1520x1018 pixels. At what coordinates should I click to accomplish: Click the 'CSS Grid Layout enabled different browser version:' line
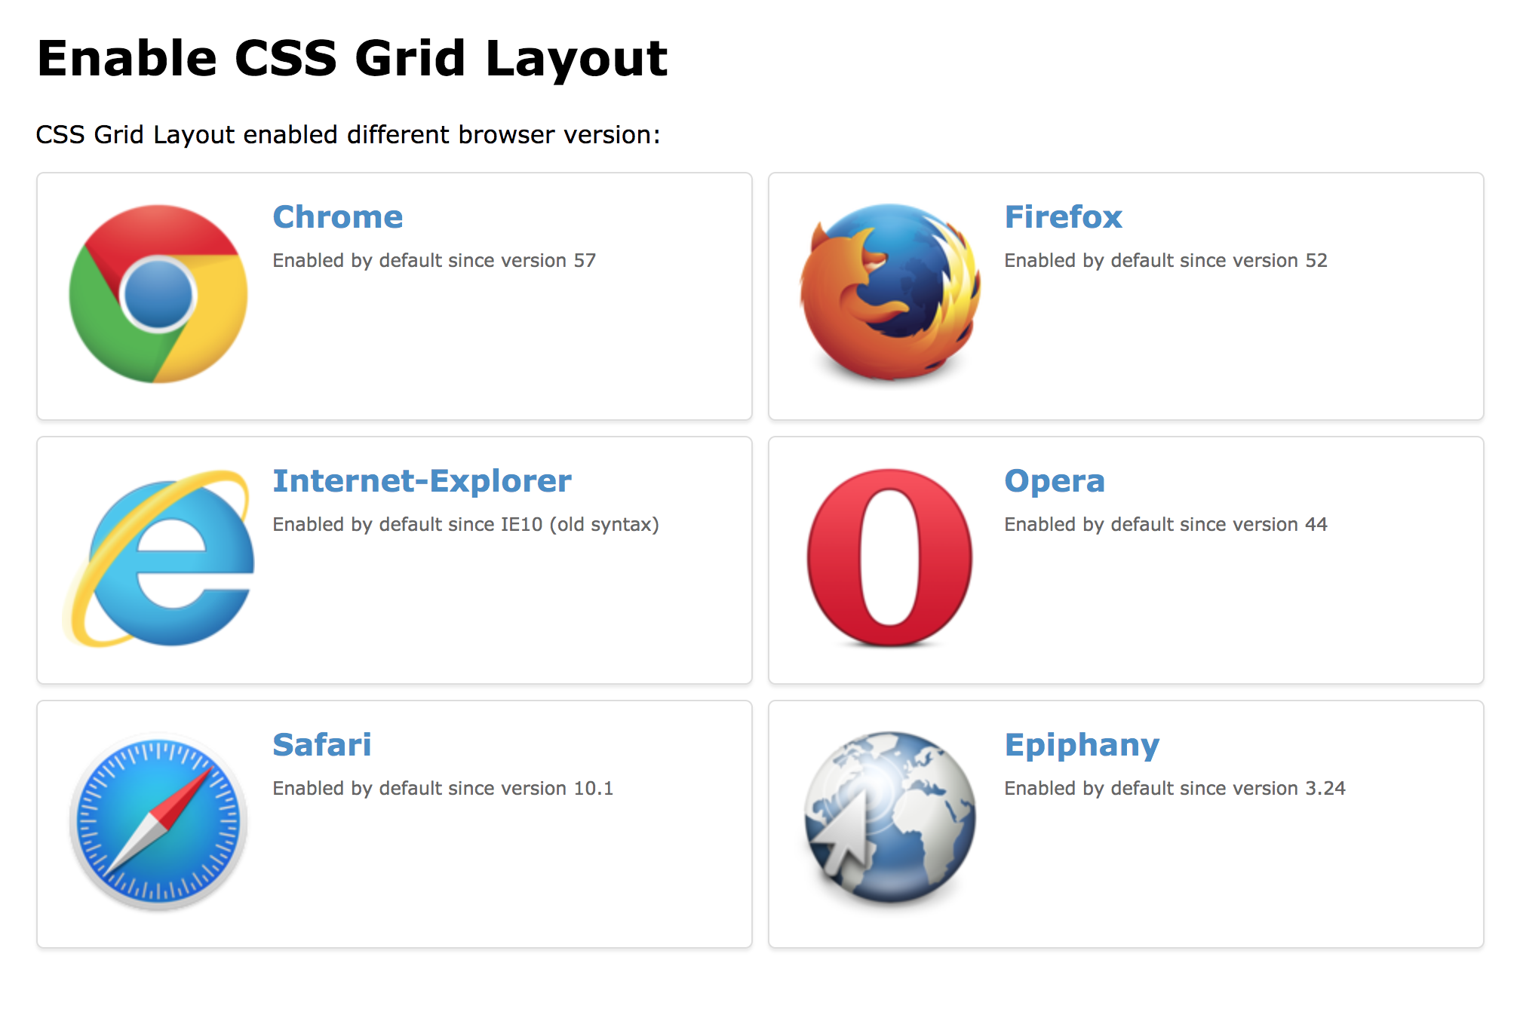point(349,135)
